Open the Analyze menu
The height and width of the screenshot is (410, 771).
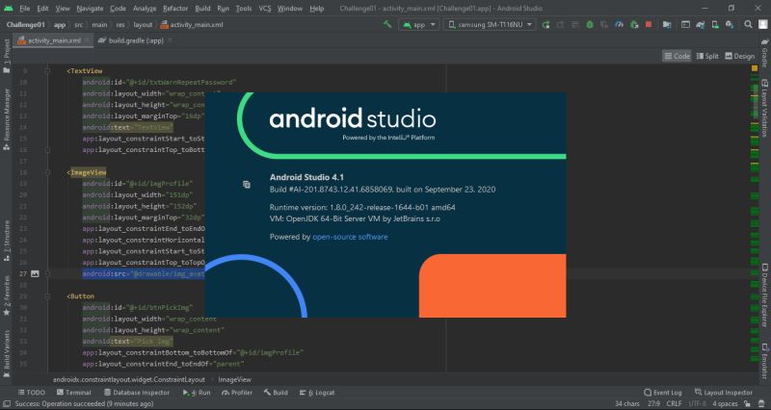(145, 9)
